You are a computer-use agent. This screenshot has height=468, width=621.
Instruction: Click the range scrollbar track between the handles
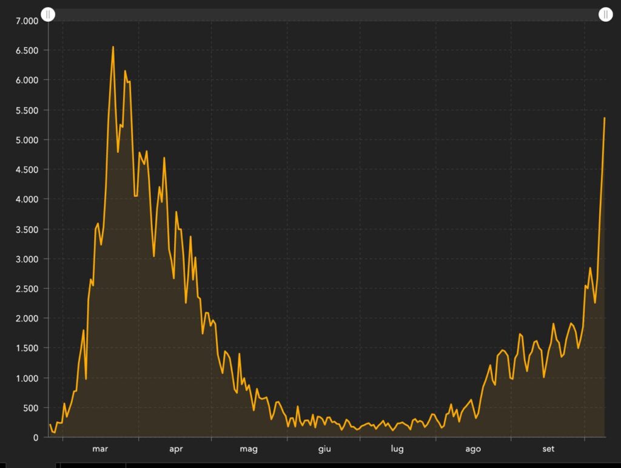[x=326, y=14]
